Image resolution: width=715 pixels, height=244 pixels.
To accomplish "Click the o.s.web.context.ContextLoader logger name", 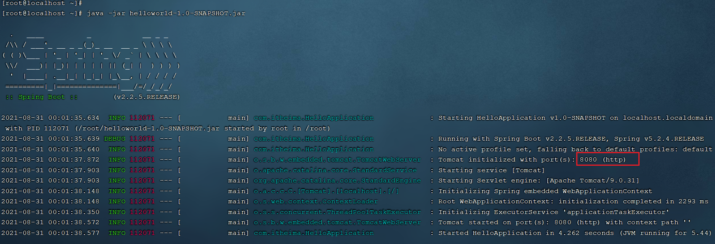I will point(316,201).
